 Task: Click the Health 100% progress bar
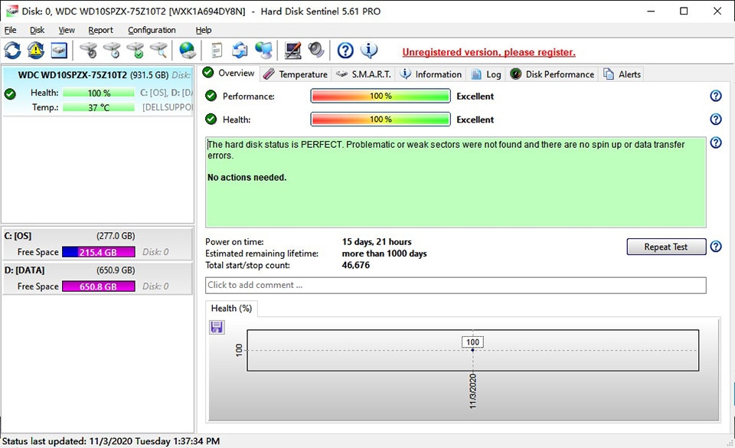click(x=380, y=119)
